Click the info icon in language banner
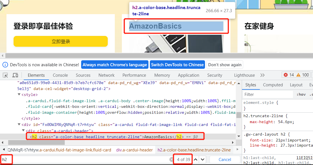The image size is (313, 165). point(5,65)
